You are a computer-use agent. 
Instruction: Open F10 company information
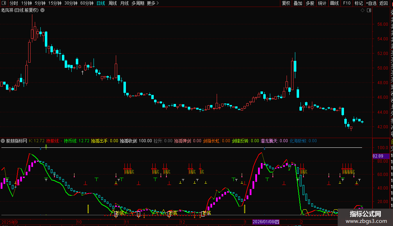coord(347,3)
